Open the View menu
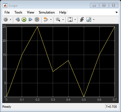 (30, 12)
